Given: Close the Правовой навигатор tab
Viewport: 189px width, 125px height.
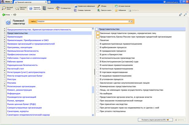Looking at the screenshot, I should [46, 2].
